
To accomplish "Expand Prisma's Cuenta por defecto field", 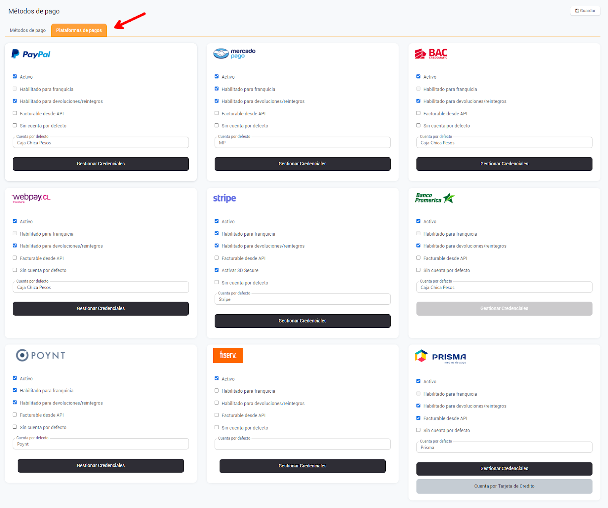I will (x=504, y=447).
